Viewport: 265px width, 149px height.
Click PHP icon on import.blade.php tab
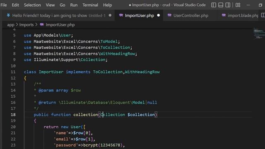224,15
